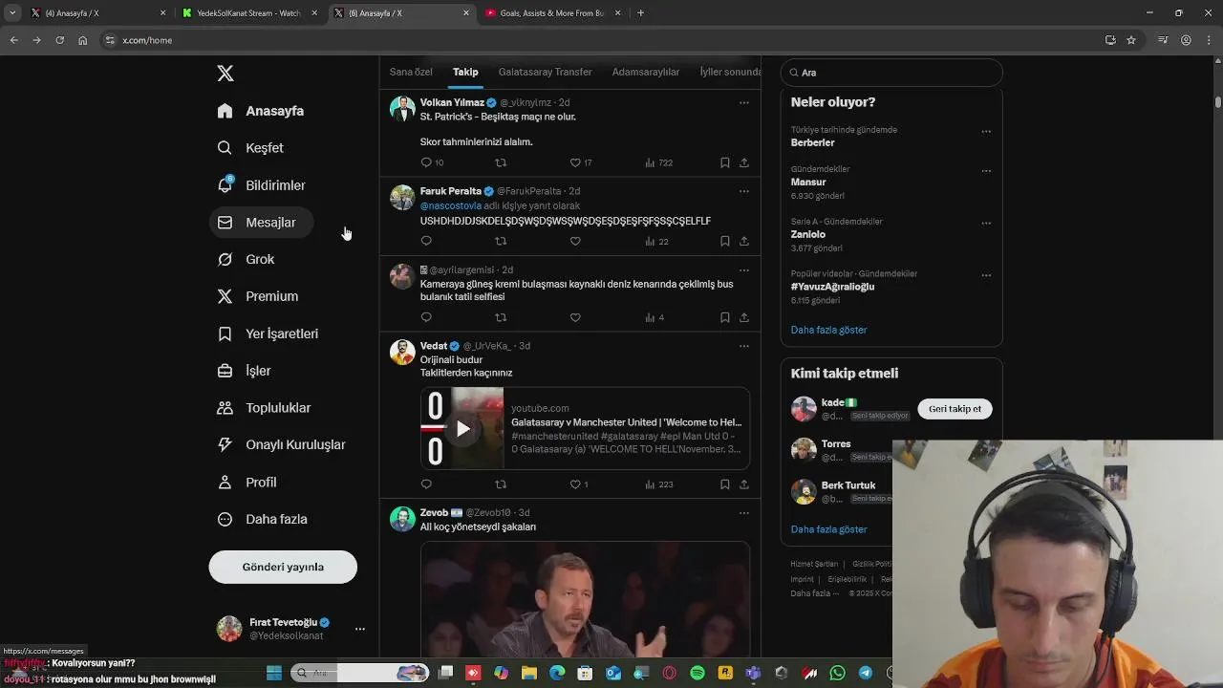Like Faruk Peralta's post
1223x688 pixels.
[x=575, y=241]
